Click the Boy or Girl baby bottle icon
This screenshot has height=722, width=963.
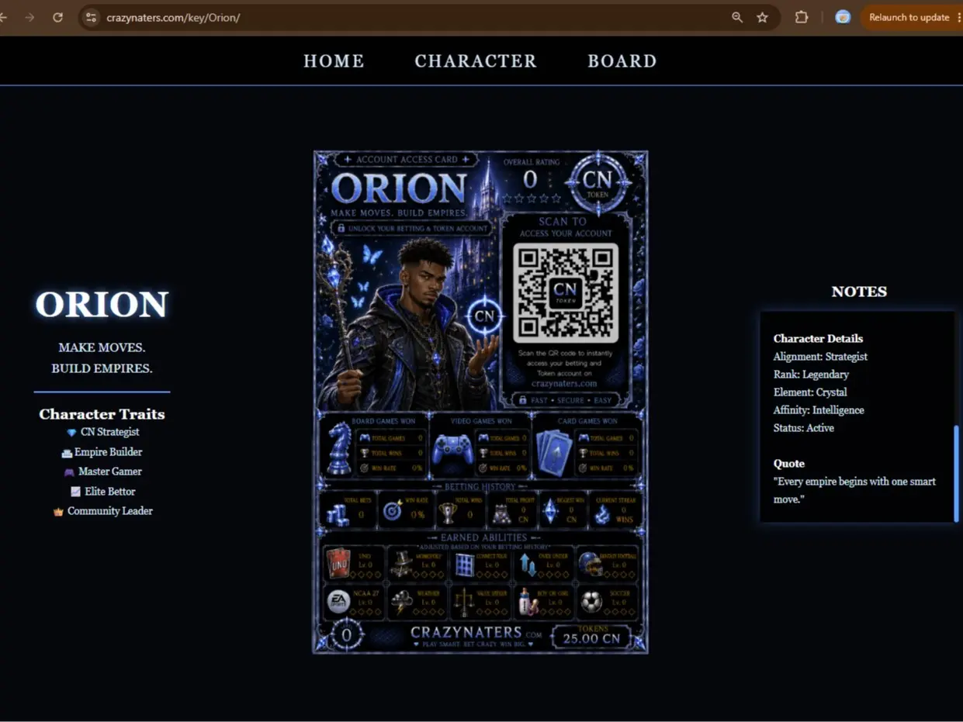pyautogui.click(x=528, y=603)
